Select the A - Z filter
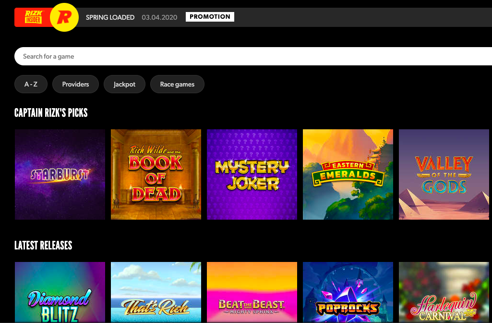 (x=31, y=84)
